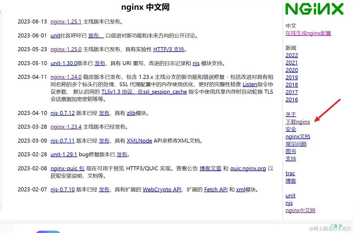Open the zlib module link

[x=131, y=113]
